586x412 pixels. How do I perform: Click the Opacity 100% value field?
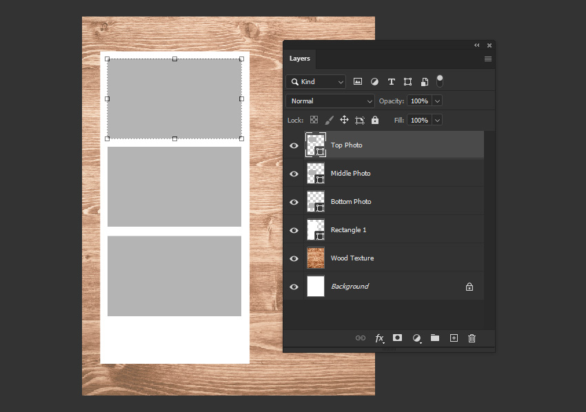tap(419, 101)
